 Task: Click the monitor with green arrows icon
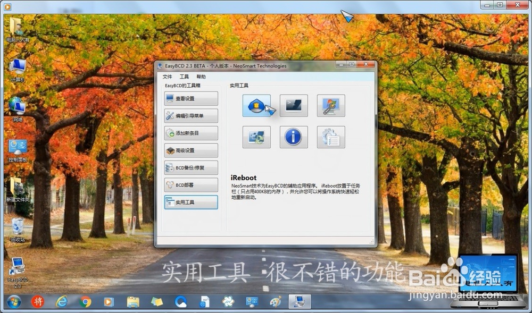(256, 137)
